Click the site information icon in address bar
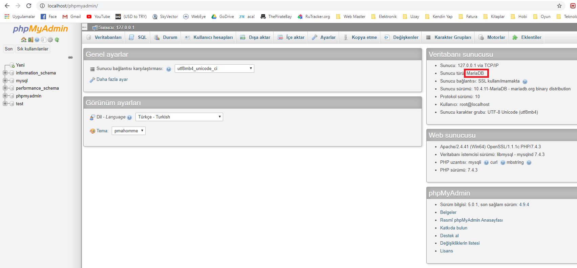Viewport: 577px width, 268px height. (42, 6)
